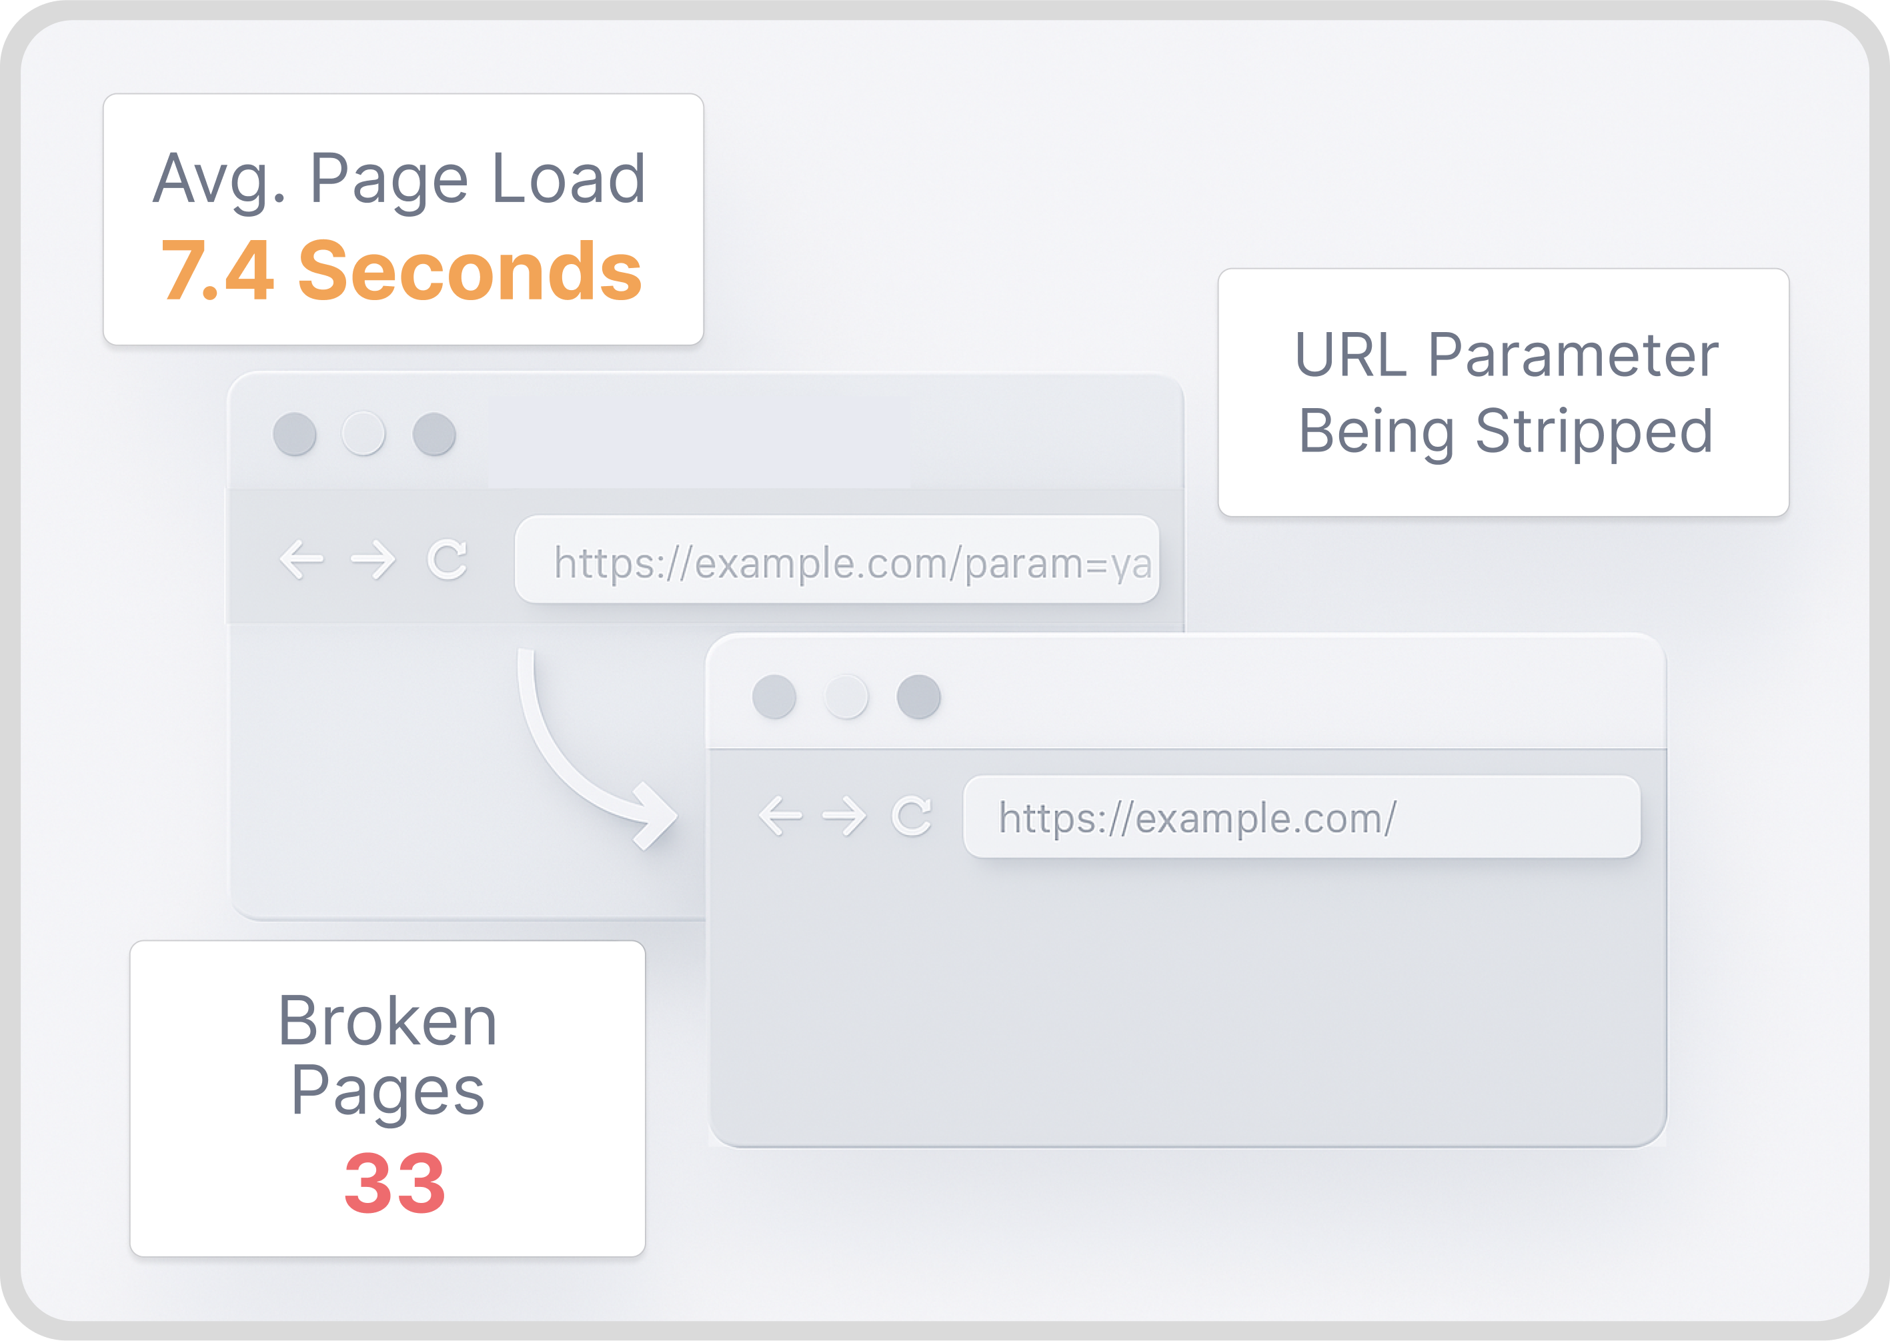Click the red 33 broken pages count
Image resolution: width=1890 pixels, height=1341 pixels.
(x=395, y=1183)
